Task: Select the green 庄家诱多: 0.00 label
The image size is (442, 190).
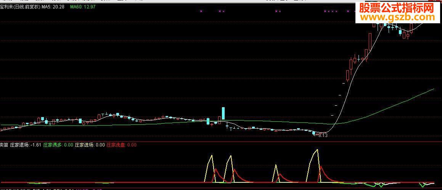Action: [58, 145]
